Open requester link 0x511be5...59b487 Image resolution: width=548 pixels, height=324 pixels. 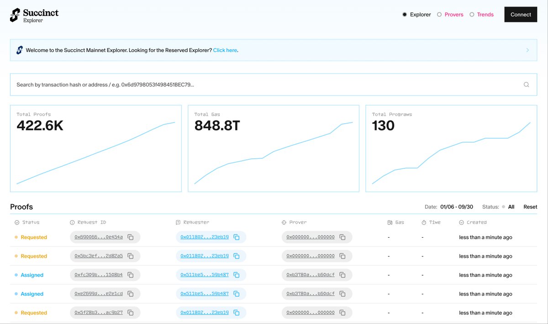click(205, 275)
